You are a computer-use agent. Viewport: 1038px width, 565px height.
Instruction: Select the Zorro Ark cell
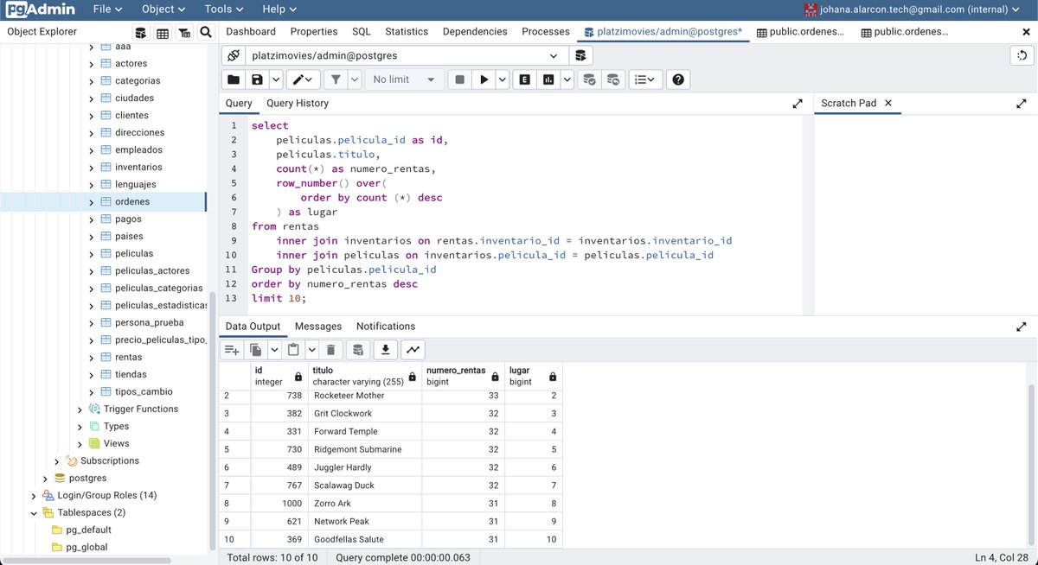point(365,504)
